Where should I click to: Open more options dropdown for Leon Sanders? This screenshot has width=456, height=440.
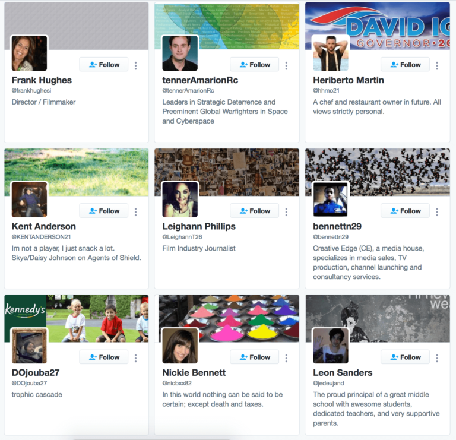pyautogui.click(x=437, y=358)
